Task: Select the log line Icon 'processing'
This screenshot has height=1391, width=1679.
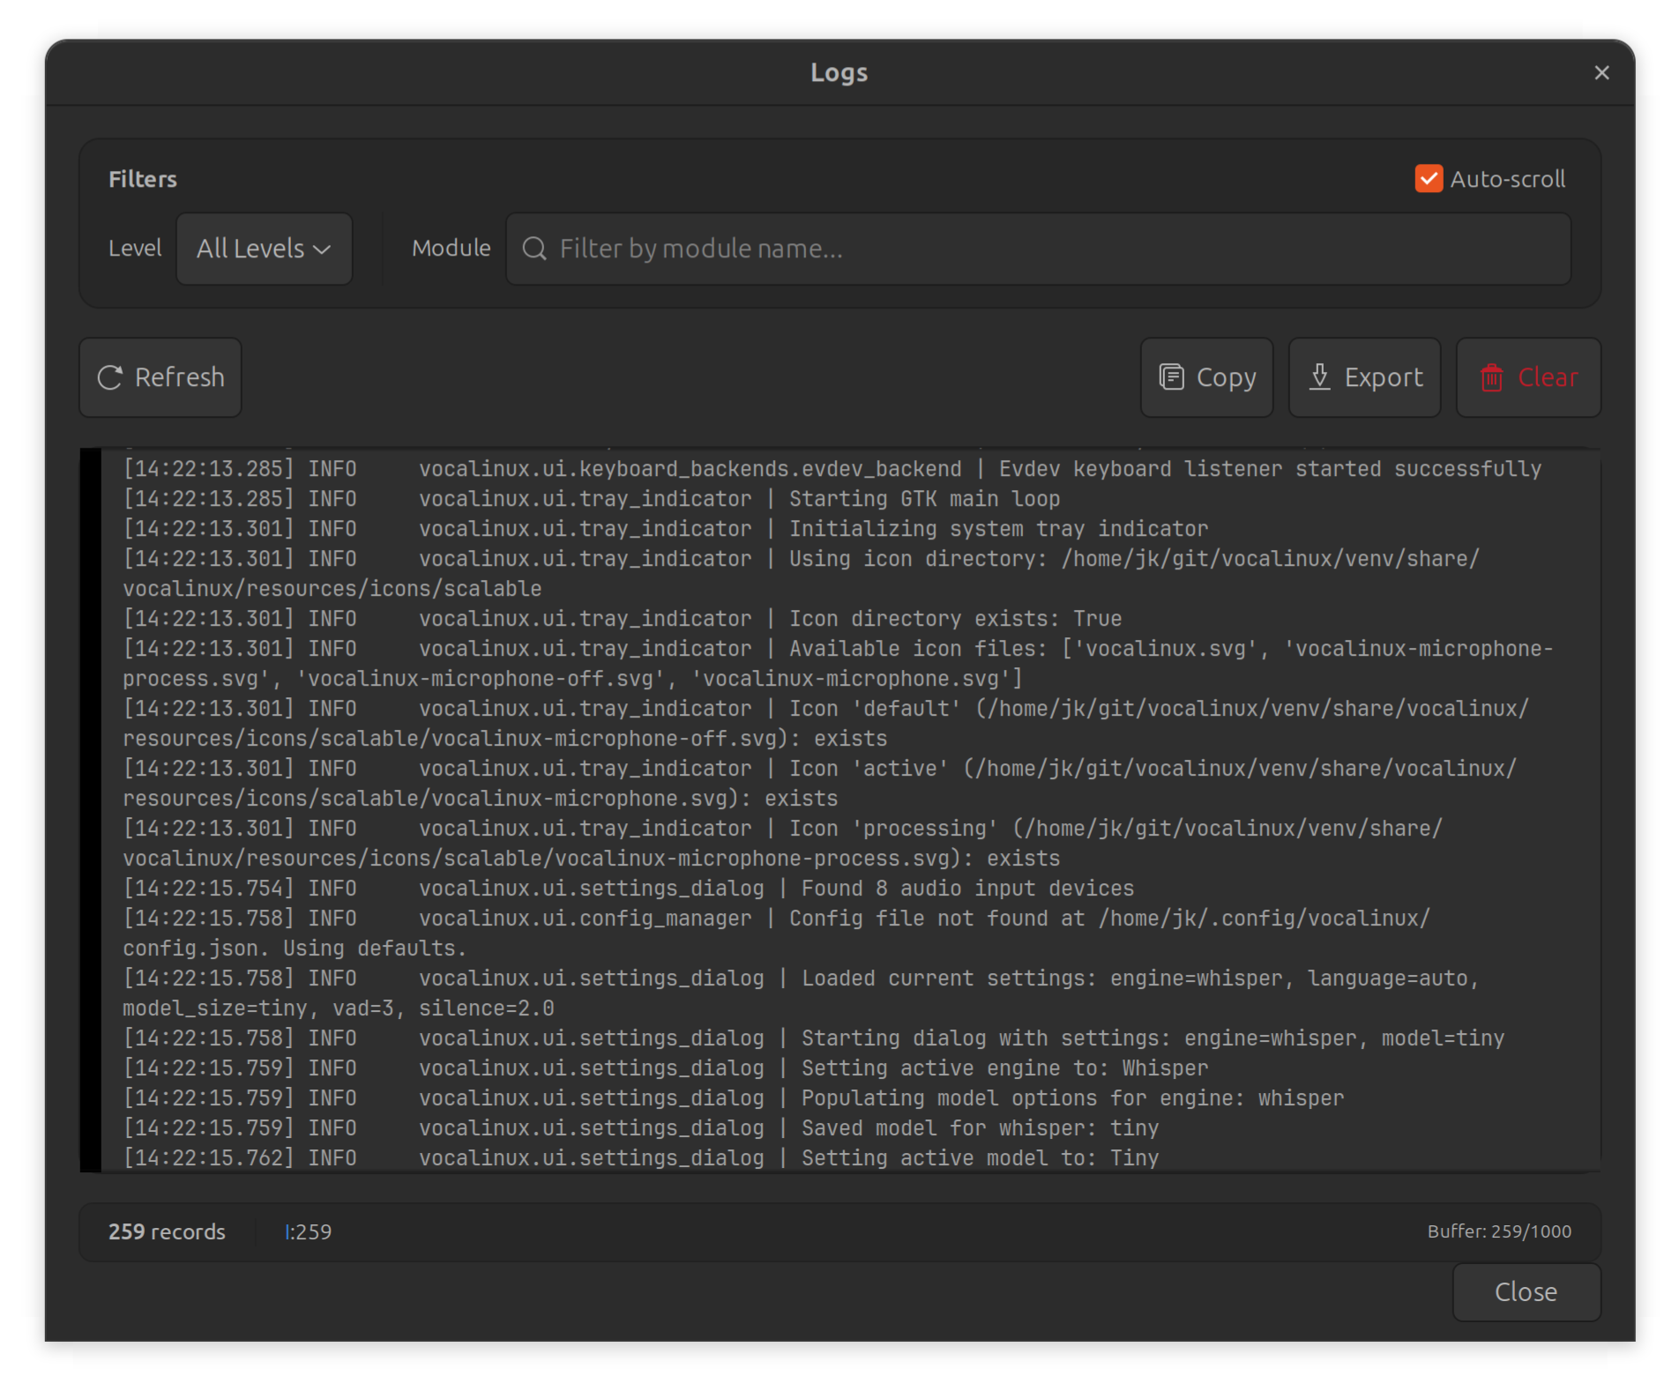Action: point(783,844)
